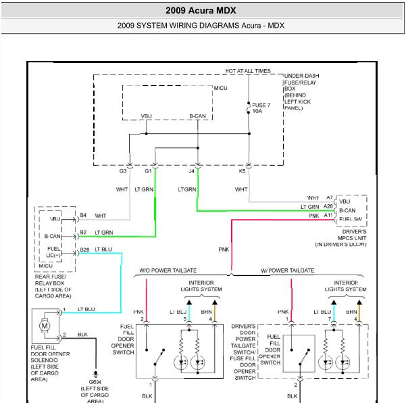Click the pin label 'A11'

pyautogui.click(x=328, y=216)
